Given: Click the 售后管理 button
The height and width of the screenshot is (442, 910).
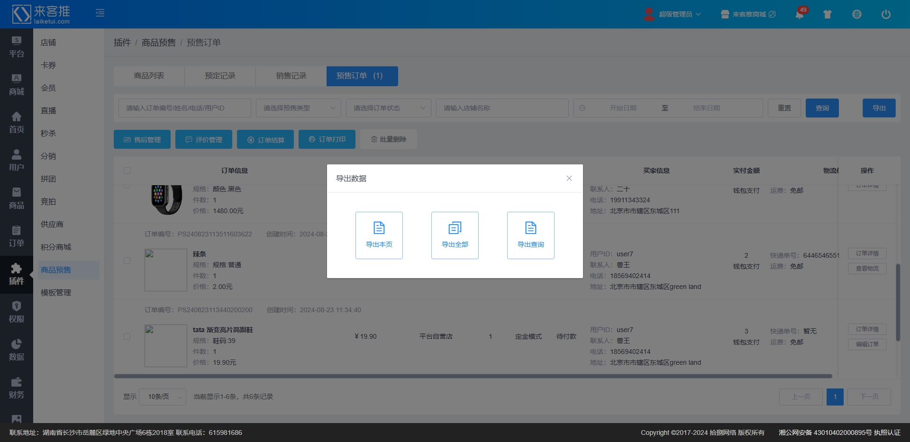Looking at the screenshot, I should [142, 140].
